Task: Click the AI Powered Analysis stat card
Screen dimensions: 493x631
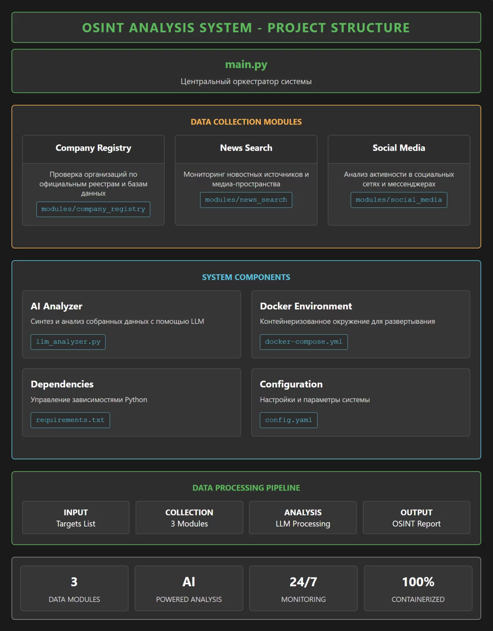Action: 189,588
